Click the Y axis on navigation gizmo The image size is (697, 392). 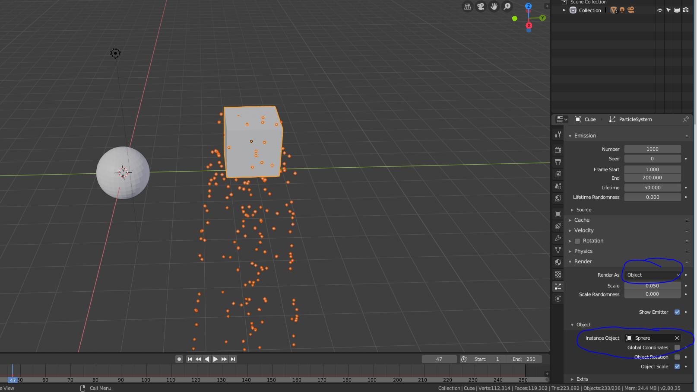(x=542, y=18)
